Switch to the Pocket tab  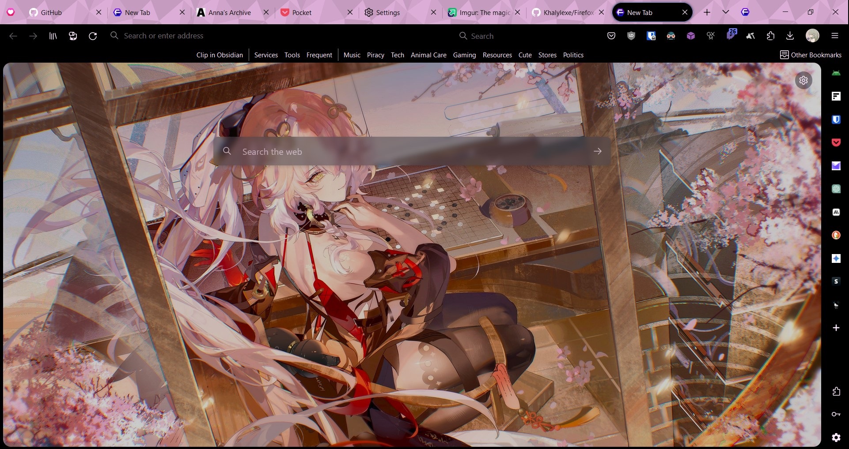point(316,12)
